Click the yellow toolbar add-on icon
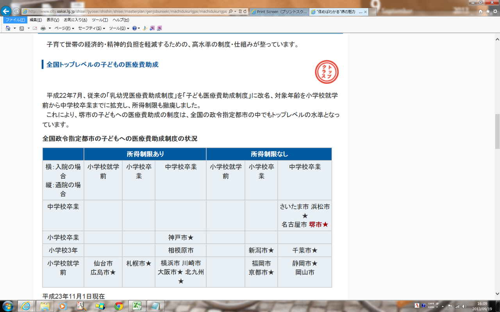This screenshot has width=500, height=312. [145, 28]
